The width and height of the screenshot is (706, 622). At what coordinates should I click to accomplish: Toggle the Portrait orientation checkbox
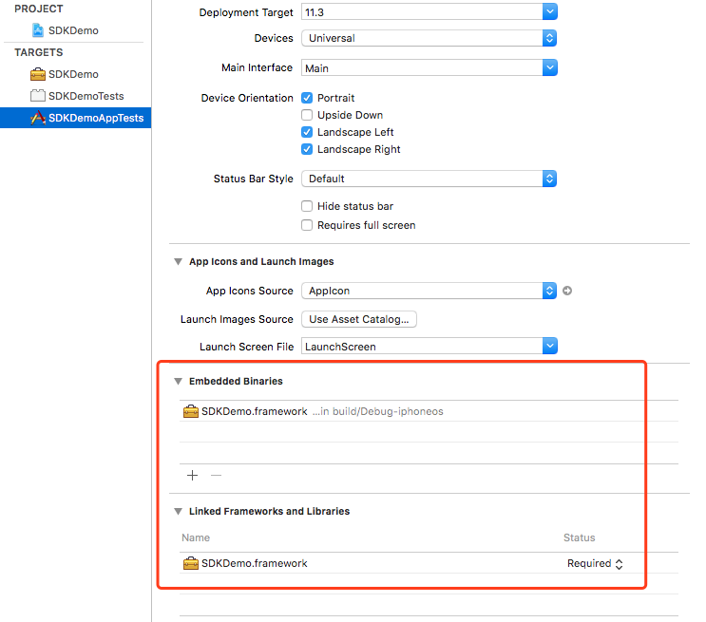(x=307, y=98)
